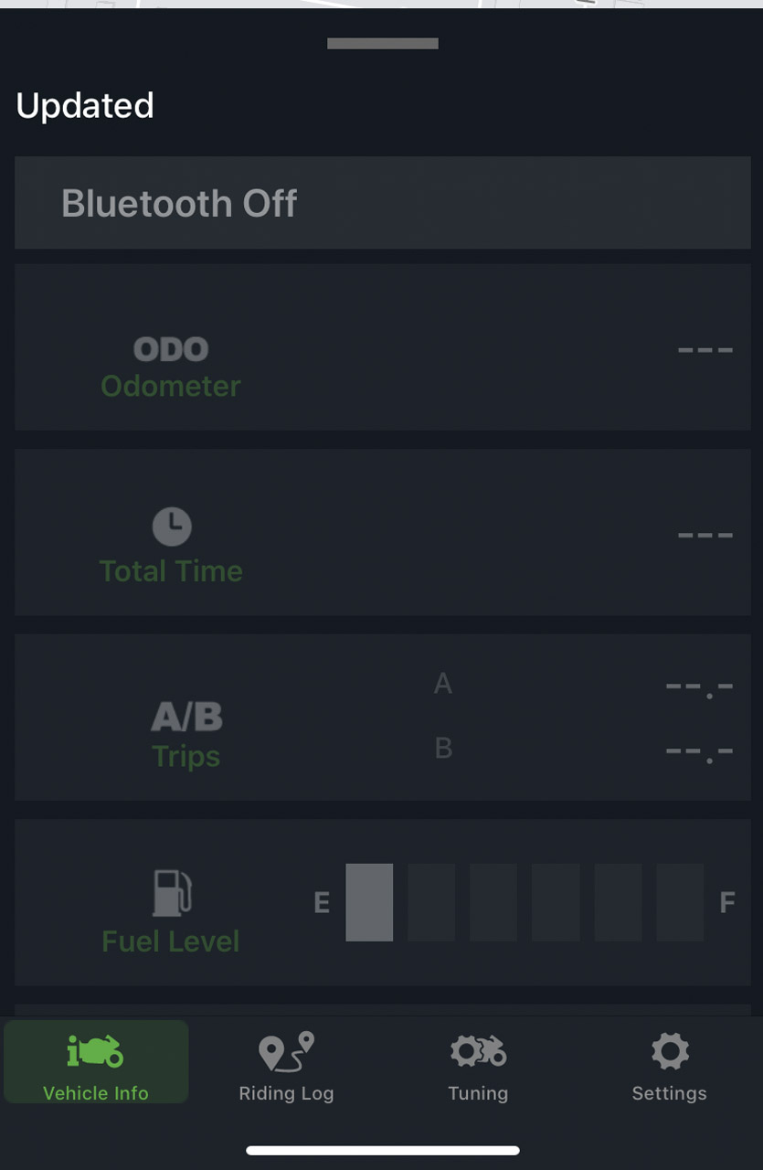Select the Trip B row value

pyautogui.click(x=699, y=751)
